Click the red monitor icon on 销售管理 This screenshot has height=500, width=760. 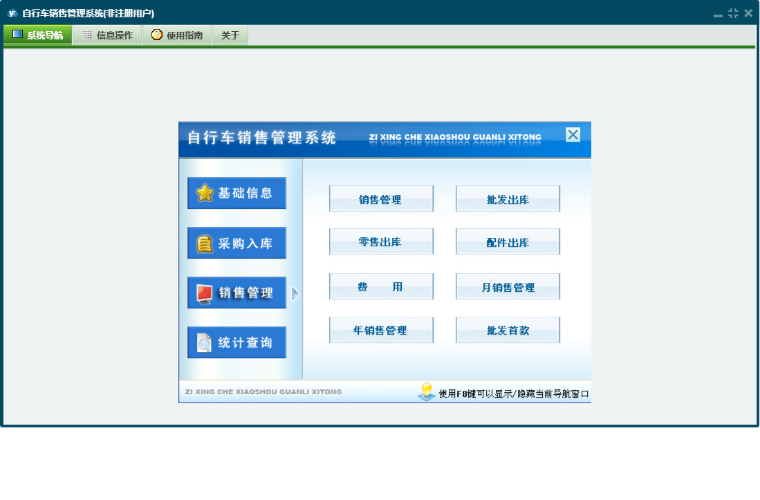coord(205,294)
